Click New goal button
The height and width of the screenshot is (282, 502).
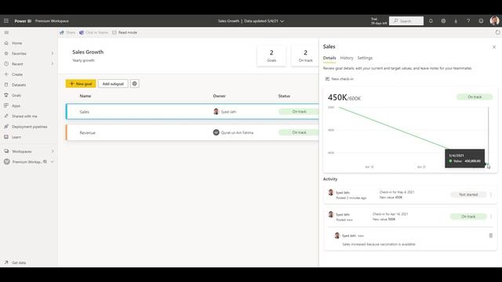click(x=81, y=84)
